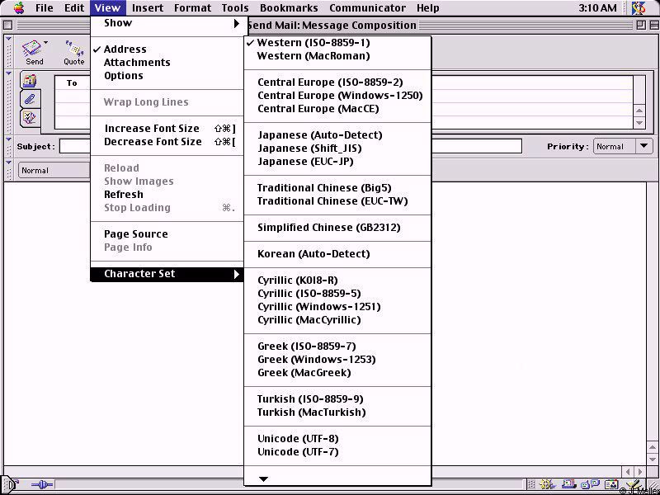This screenshot has height=495, width=660.
Task: Click the component bar drag handle
Action: (531, 484)
